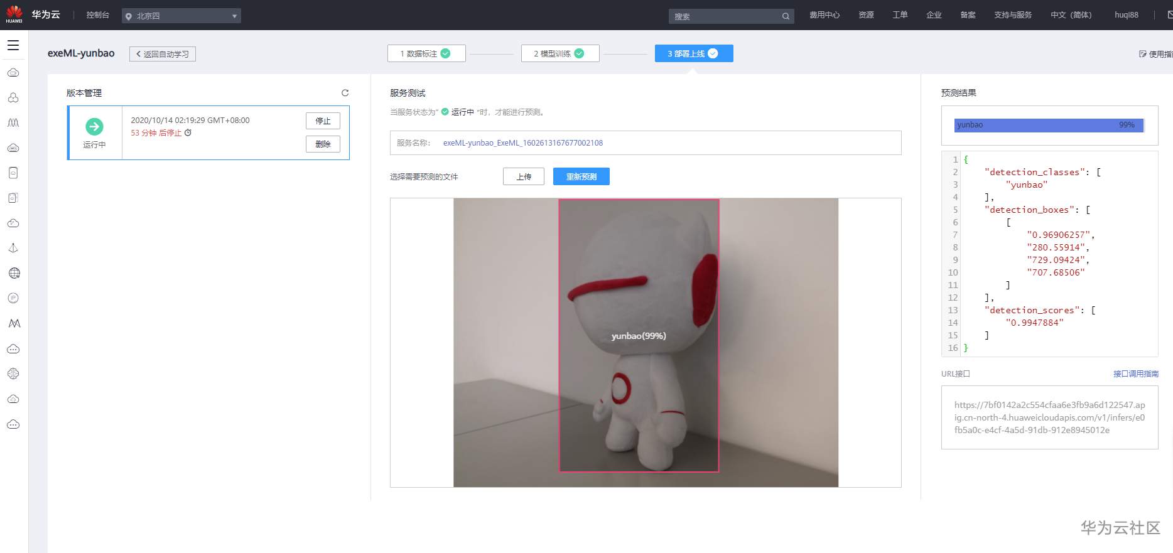Click the yunbao 99% confidence bar
This screenshot has height=553, width=1173.
(x=1049, y=126)
